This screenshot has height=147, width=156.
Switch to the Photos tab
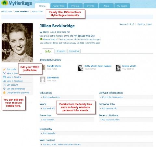pyautogui.click(x=75, y=6)
